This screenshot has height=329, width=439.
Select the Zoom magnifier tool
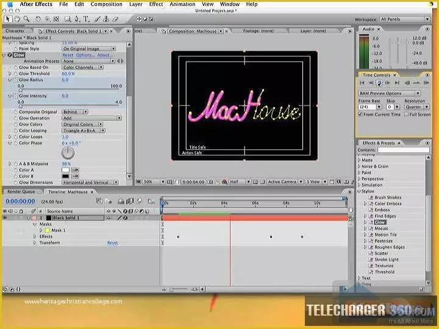coord(26,19)
